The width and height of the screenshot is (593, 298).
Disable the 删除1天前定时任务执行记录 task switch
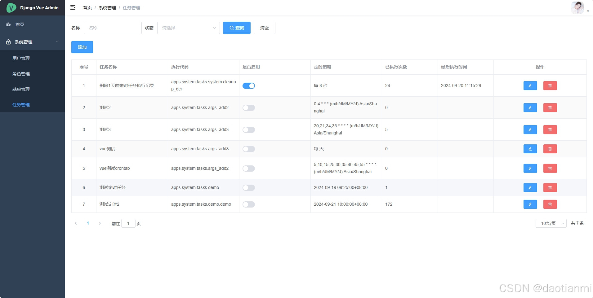[249, 86]
